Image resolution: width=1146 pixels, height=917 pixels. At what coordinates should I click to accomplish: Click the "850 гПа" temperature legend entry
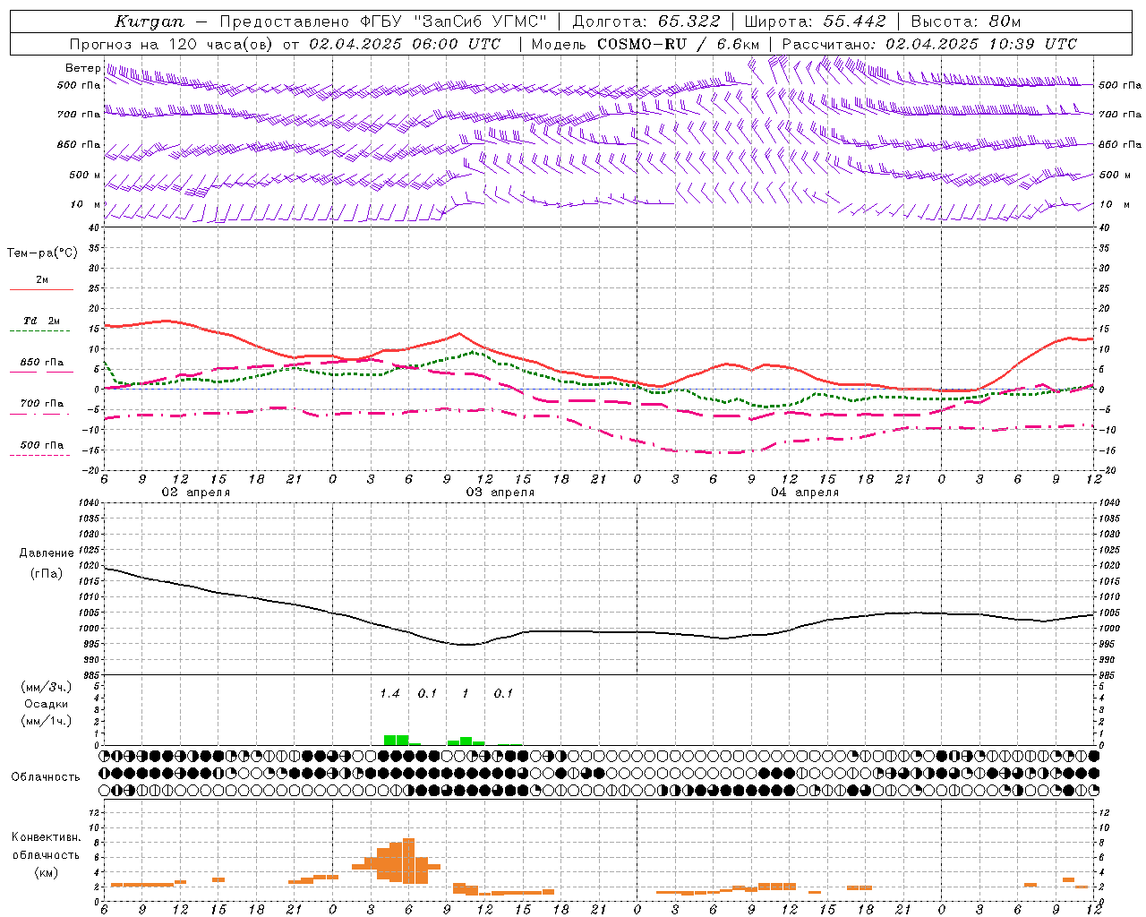(42, 363)
